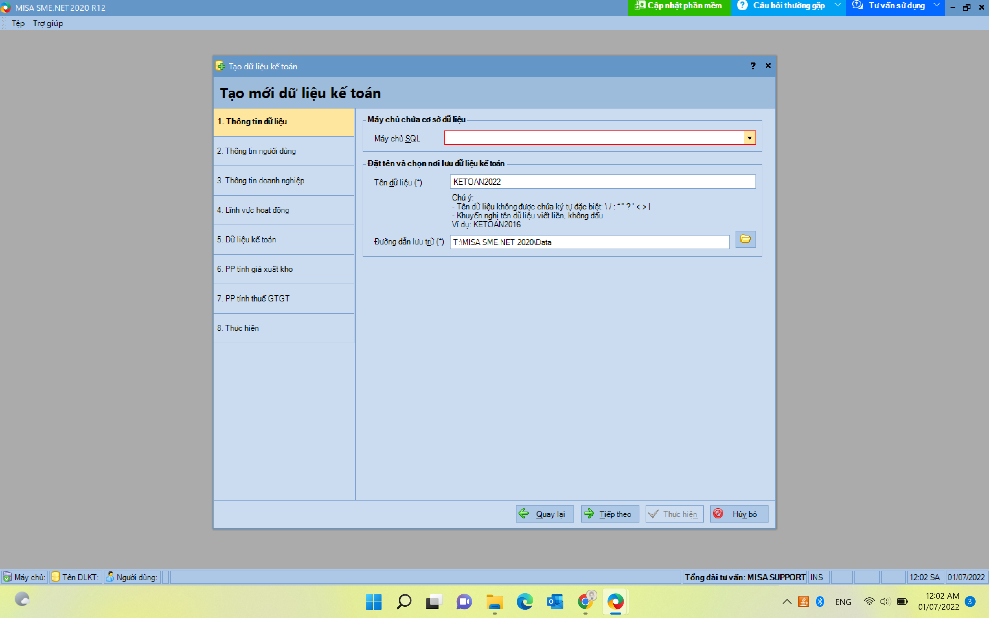Click the Tiếp theo button
Screen dimensions: 989x618
(x=610, y=514)
